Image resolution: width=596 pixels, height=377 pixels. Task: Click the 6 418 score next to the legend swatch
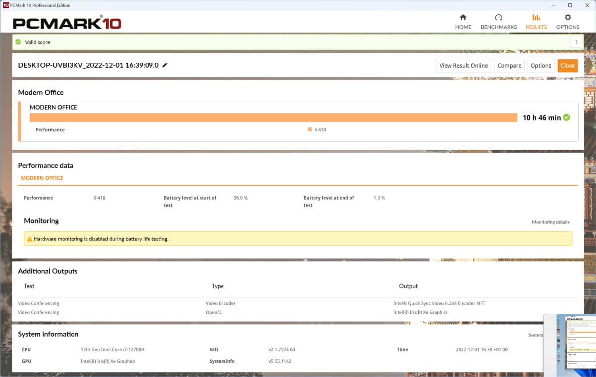point(320,130)
